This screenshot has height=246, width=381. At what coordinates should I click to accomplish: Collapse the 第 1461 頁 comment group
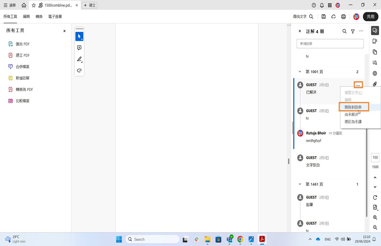300,184
